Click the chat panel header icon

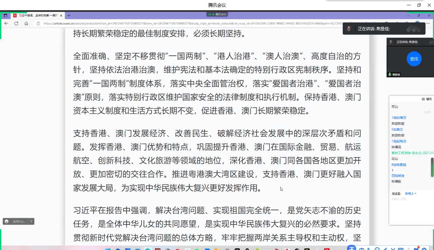(x=423, y=99)
